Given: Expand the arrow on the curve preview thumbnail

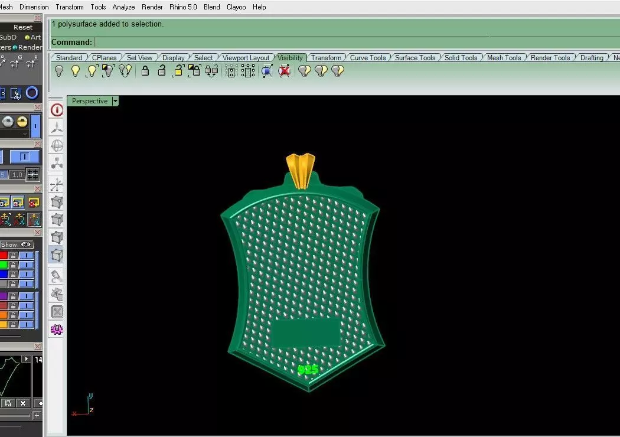Looking at the screenshot, I should (x=26, y=358).
